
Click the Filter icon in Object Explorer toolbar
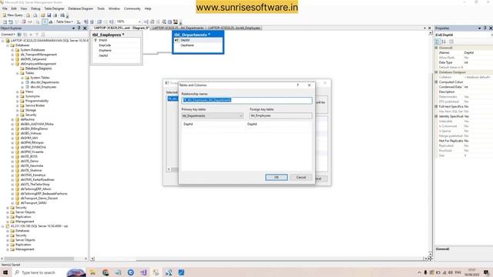tap(37, 34)
